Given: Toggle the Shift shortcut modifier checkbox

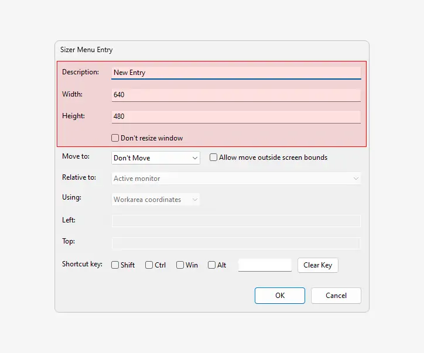Looking at the screenshot, I should pyautogui.click(x=115, y=265).
